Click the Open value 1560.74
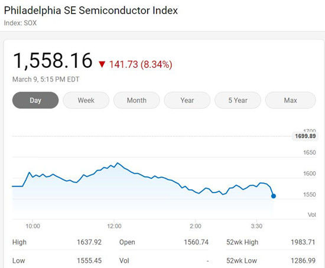The width and height of the screenshot is (325, 268). [x=196, y=242]
